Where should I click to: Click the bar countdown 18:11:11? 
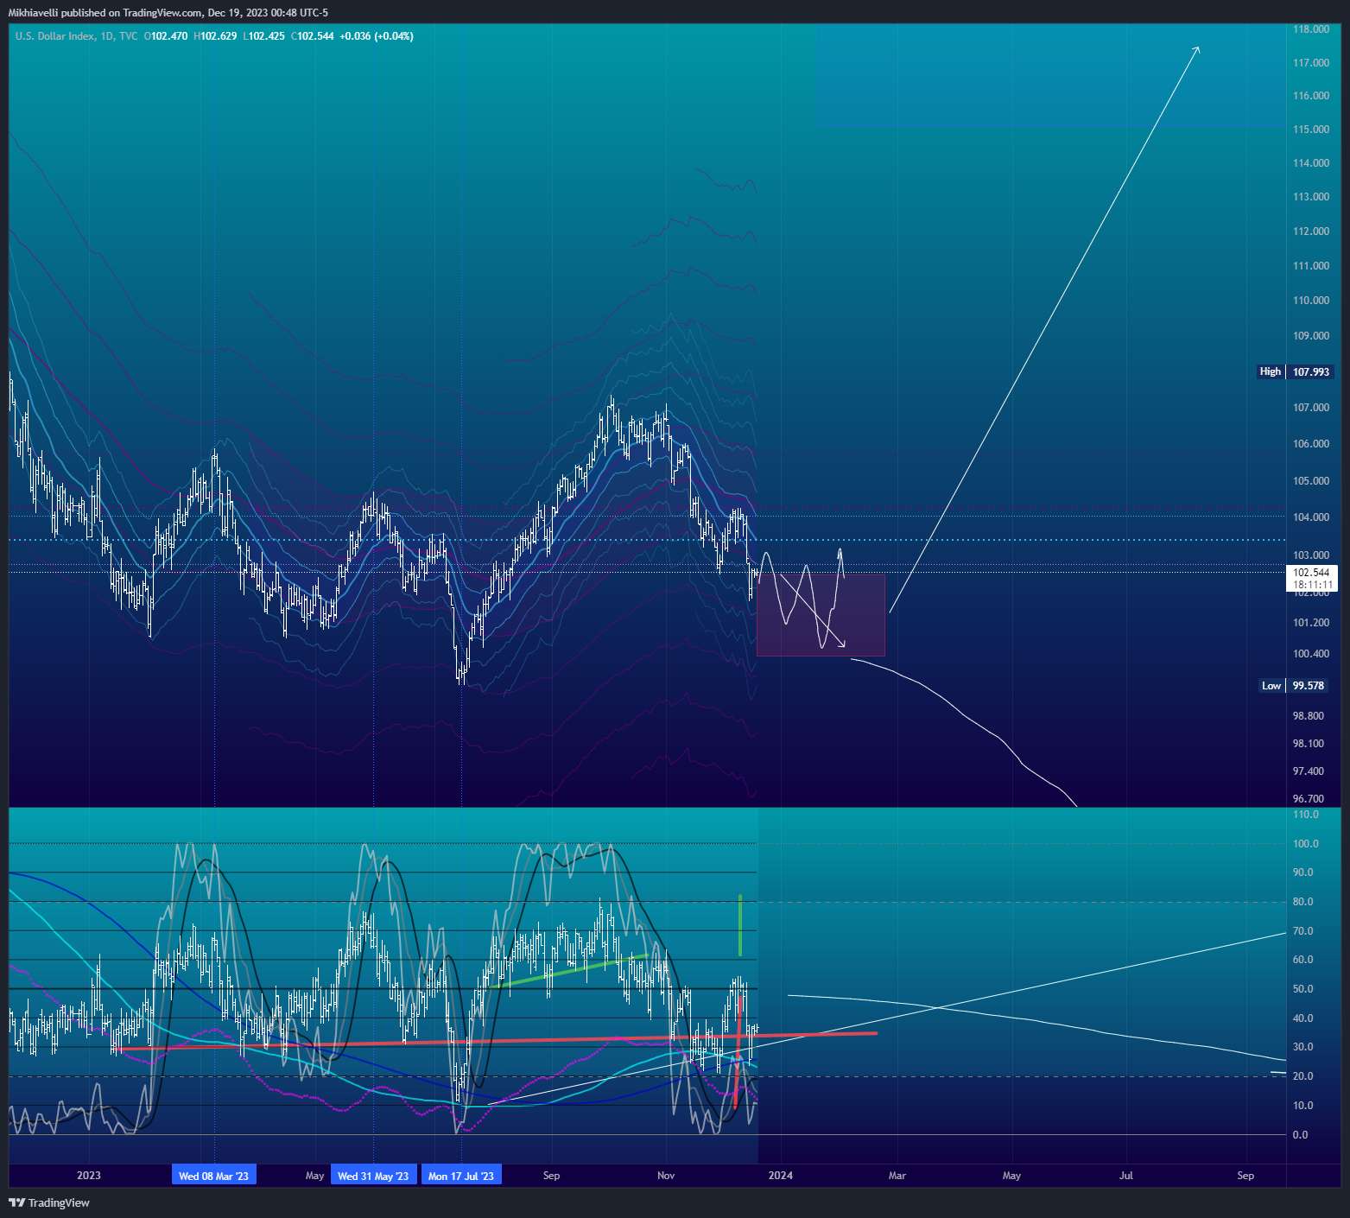pos(1313,585)
